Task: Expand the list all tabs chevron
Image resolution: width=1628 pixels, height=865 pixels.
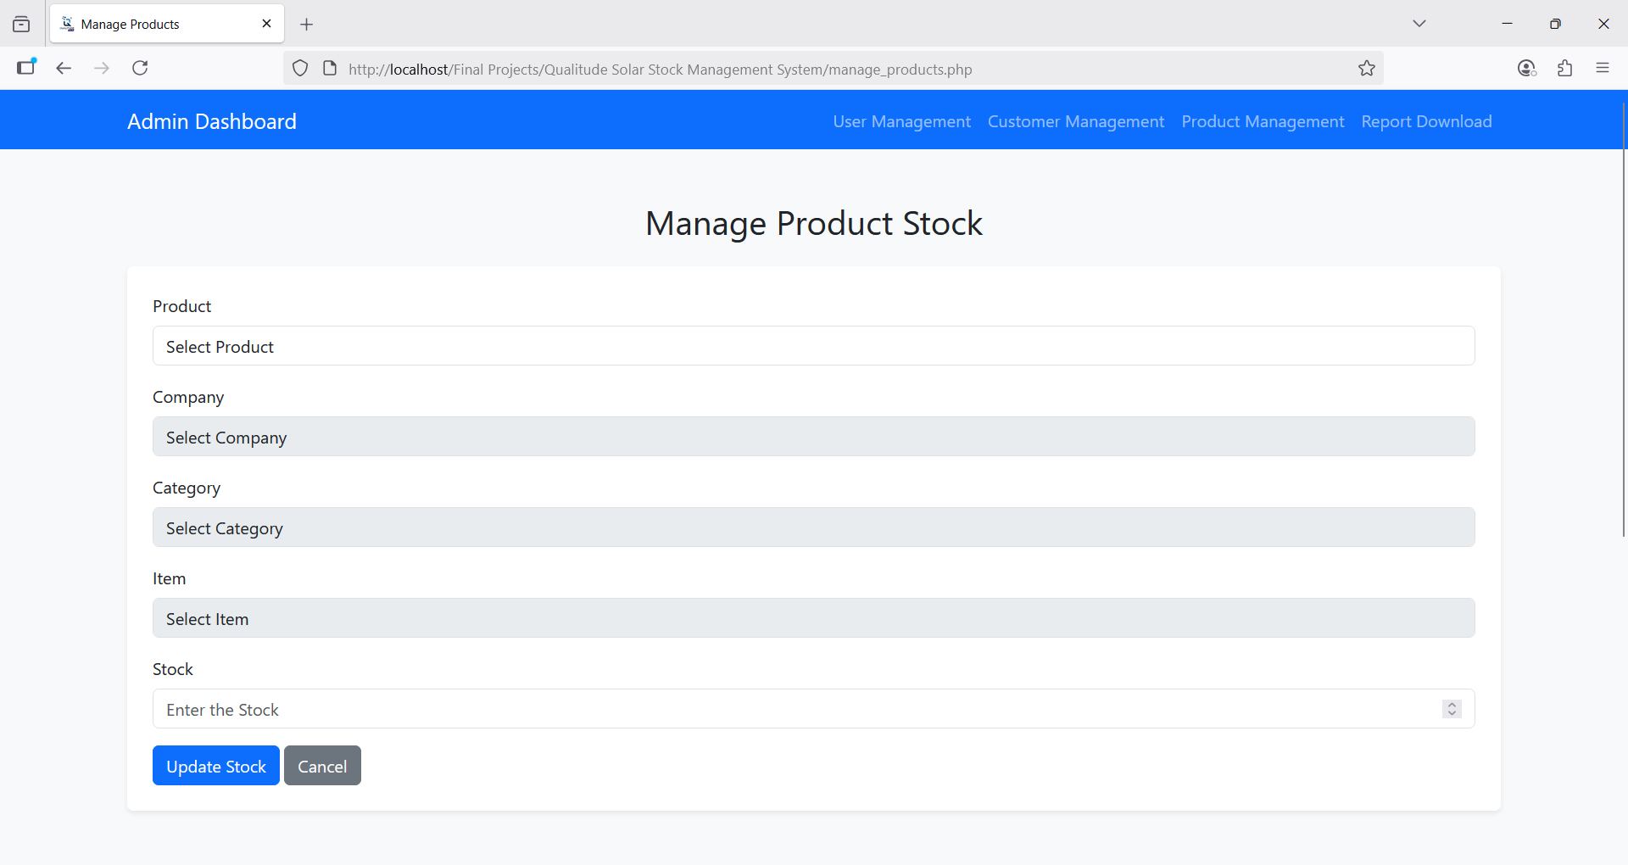Action: pyautogui.click(x=1419, y=24)
